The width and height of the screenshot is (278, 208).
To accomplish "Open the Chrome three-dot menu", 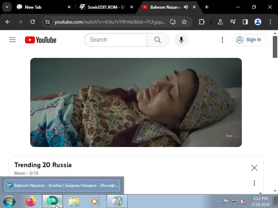I will [x=270, y=22].
